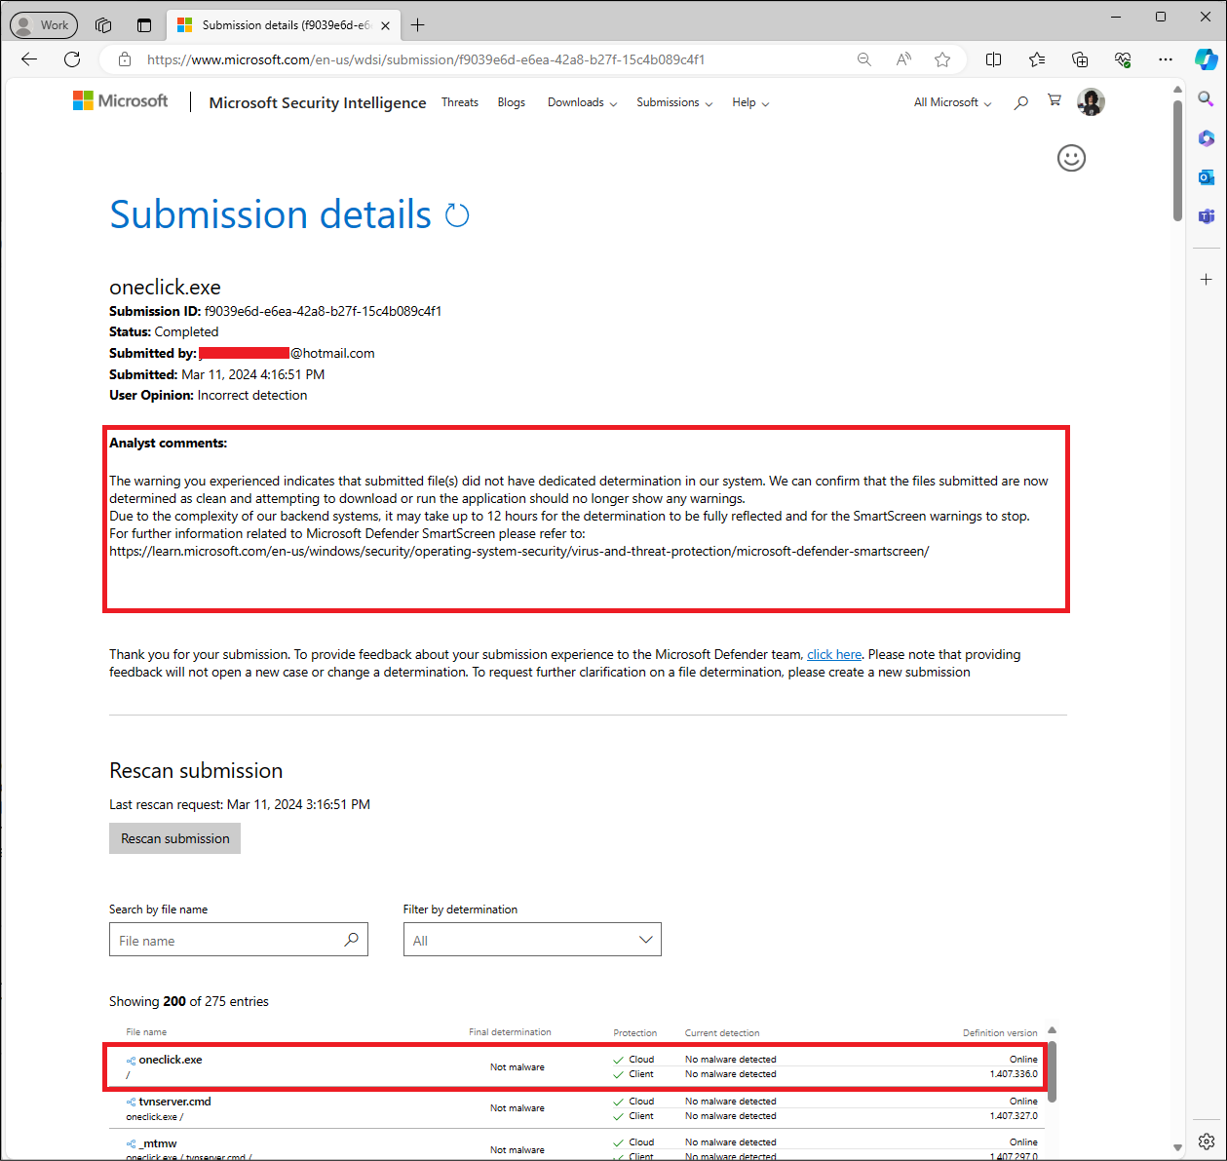Open the oneclick.exe file entry
This screenshot has height=1161, width=1227.
[x=171, y=1060]
